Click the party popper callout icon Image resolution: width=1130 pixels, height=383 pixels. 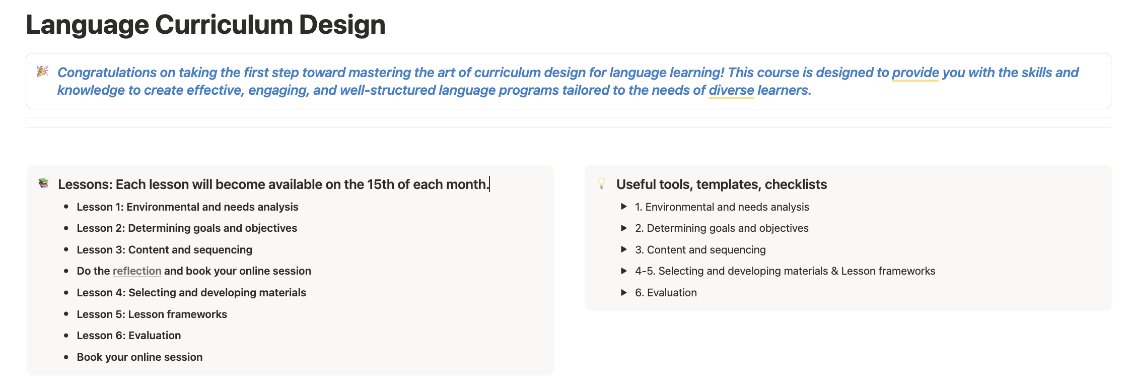point(42,72)
